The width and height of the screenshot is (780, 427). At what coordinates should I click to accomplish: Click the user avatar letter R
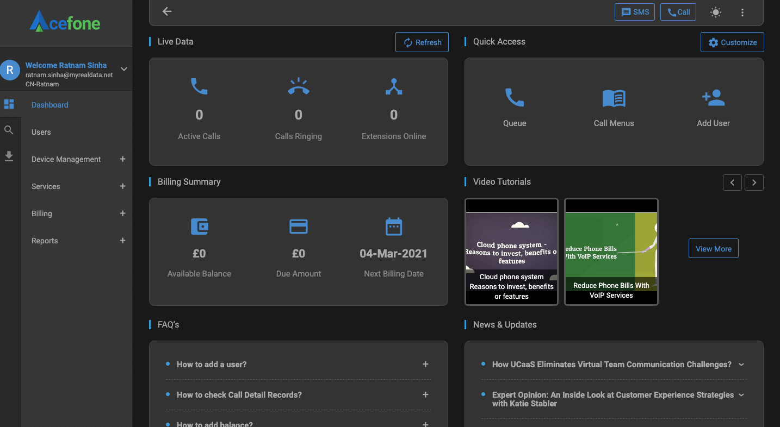10,70
